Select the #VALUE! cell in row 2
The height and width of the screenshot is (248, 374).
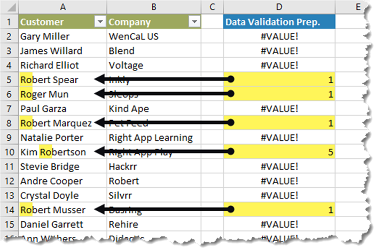pos(279,36)
